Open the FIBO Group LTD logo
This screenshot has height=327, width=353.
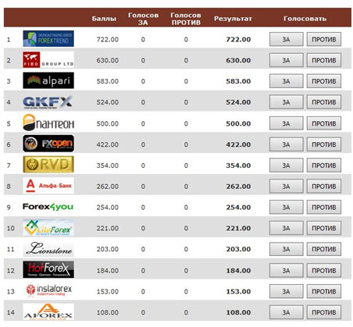tap(48, 60)
